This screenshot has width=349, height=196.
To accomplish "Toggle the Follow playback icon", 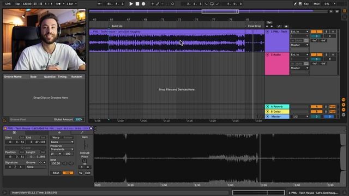I will coord(99,4).
